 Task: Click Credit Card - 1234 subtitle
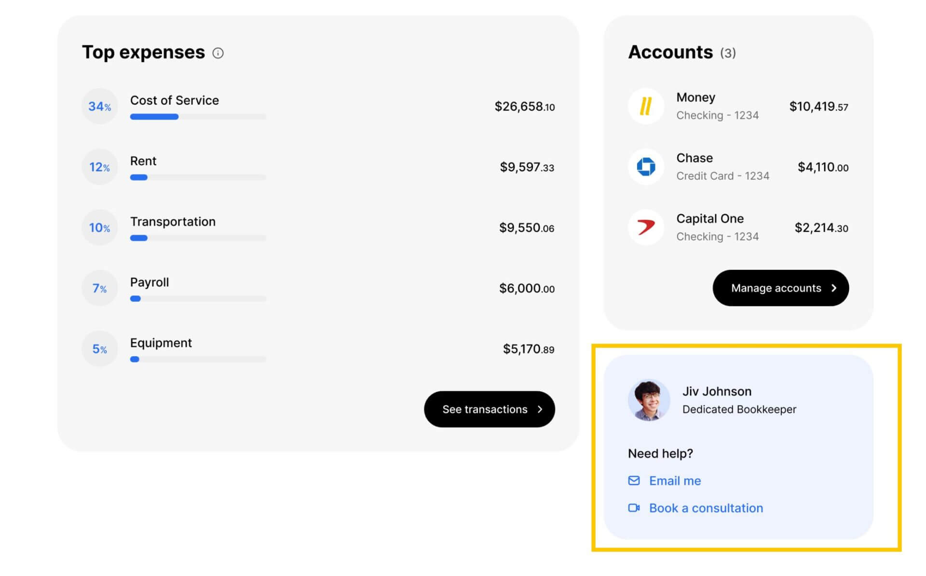pyautogui.click(x=722, y=176)
